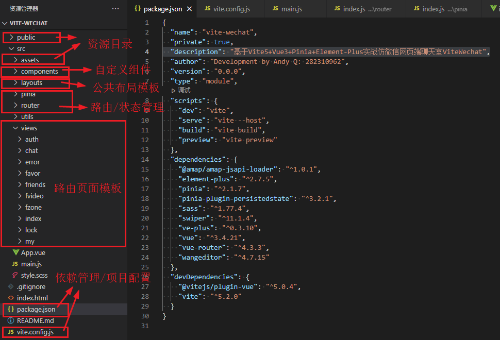Click the JSON icon on package.json tab
This screenshot has height=340, width=500.
point(138,9)
